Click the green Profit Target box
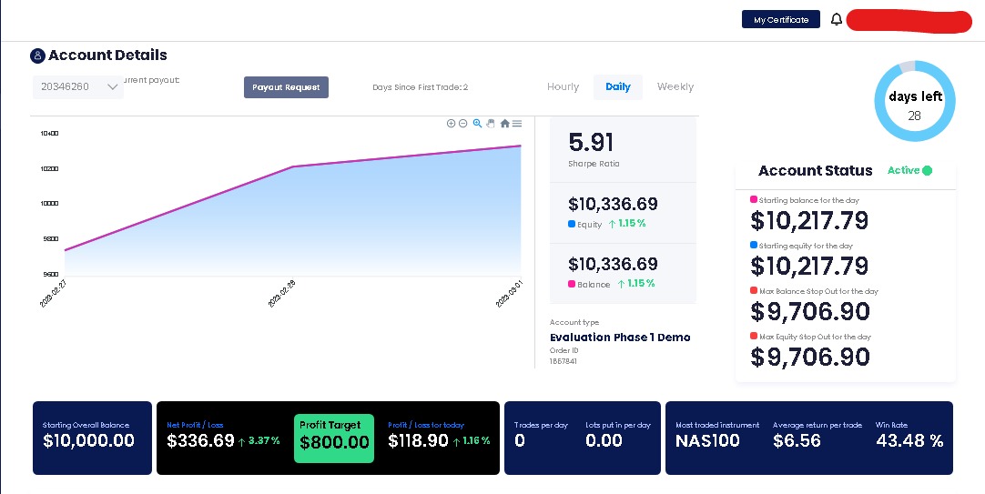The width and height of the screenshot is (985, 494). click(x=333, y=439)
